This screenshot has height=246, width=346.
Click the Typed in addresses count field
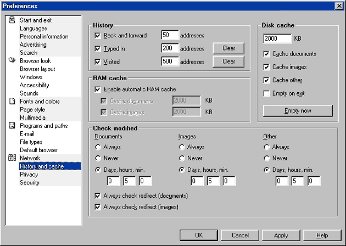tap(170, 48)
